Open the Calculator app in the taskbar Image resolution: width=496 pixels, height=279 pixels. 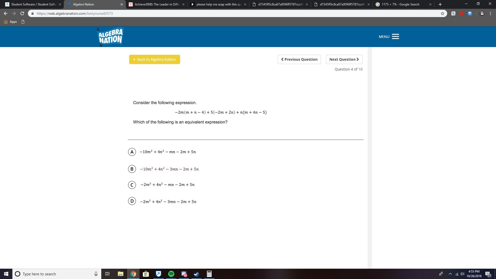tap(209, 274)
